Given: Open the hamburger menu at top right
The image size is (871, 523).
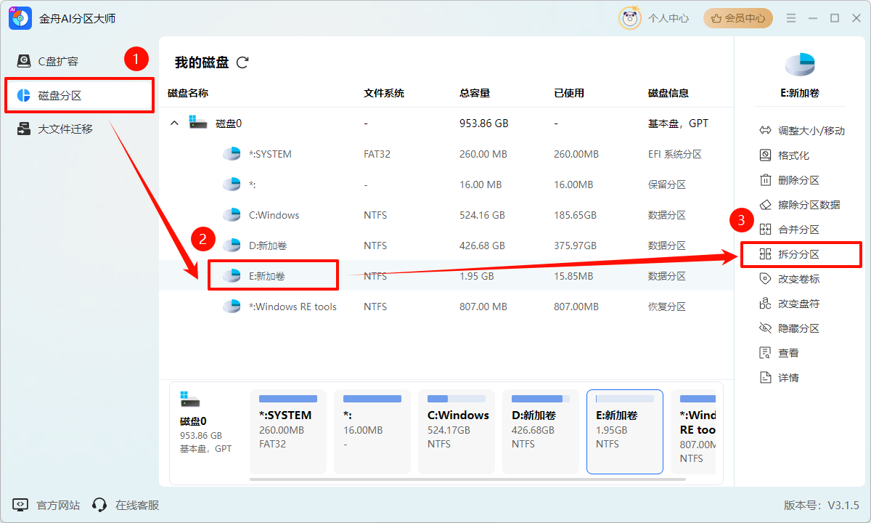Looking at the screenshot, I should [790, 18].
